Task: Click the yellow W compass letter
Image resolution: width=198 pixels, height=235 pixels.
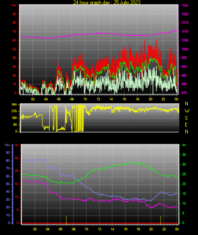Action: pyautogui.click(x=187, y=111)
